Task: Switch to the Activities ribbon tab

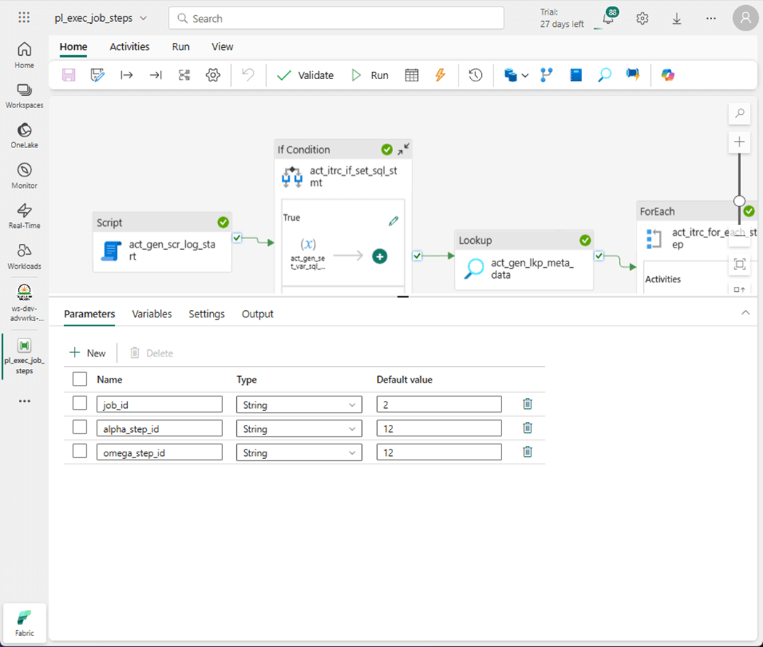Action: 129,46
